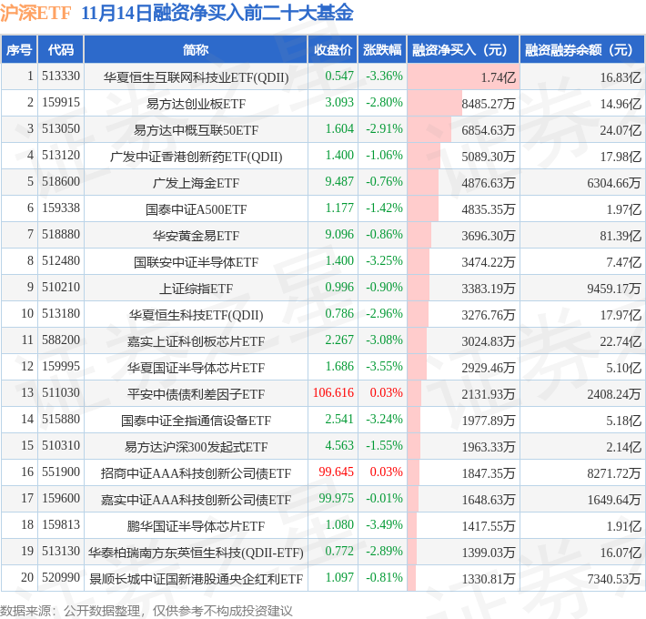
Task: Open 国泰中证A500ETF entry
Action: point(196,209)
